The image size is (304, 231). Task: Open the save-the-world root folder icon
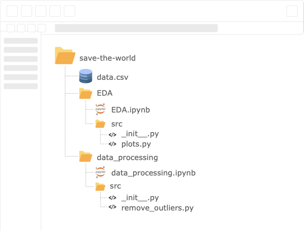[x=65, y=56]
